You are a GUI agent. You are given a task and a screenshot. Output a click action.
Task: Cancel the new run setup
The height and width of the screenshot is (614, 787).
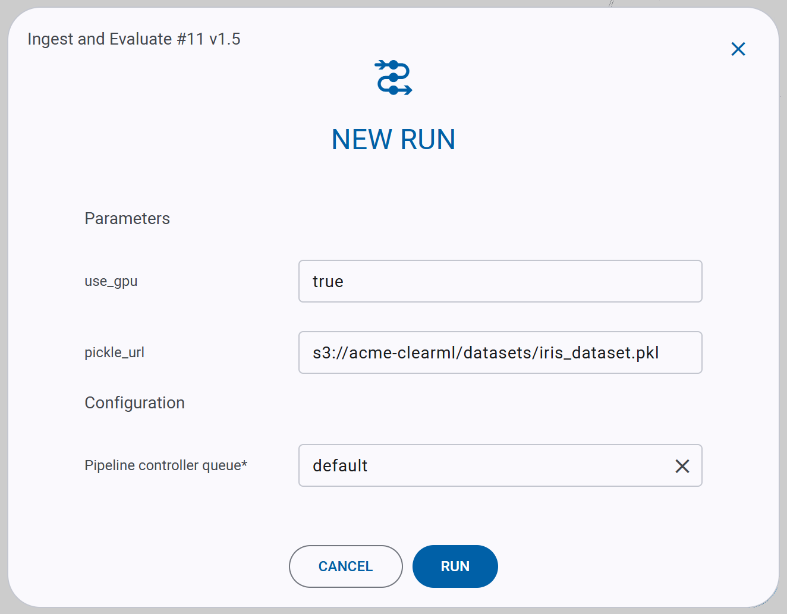coord(345,566)
